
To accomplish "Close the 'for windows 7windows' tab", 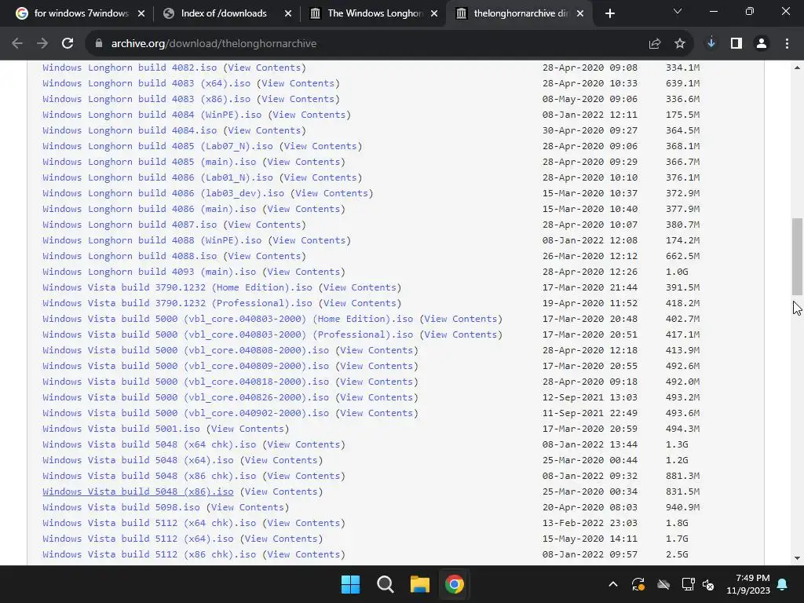I will [x=141, y=13].
